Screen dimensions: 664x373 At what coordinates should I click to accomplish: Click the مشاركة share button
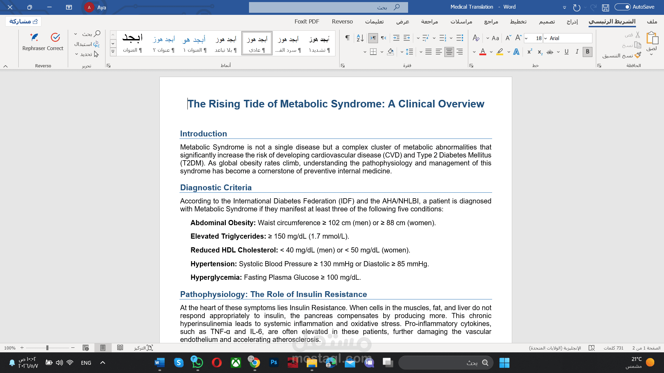24,21
